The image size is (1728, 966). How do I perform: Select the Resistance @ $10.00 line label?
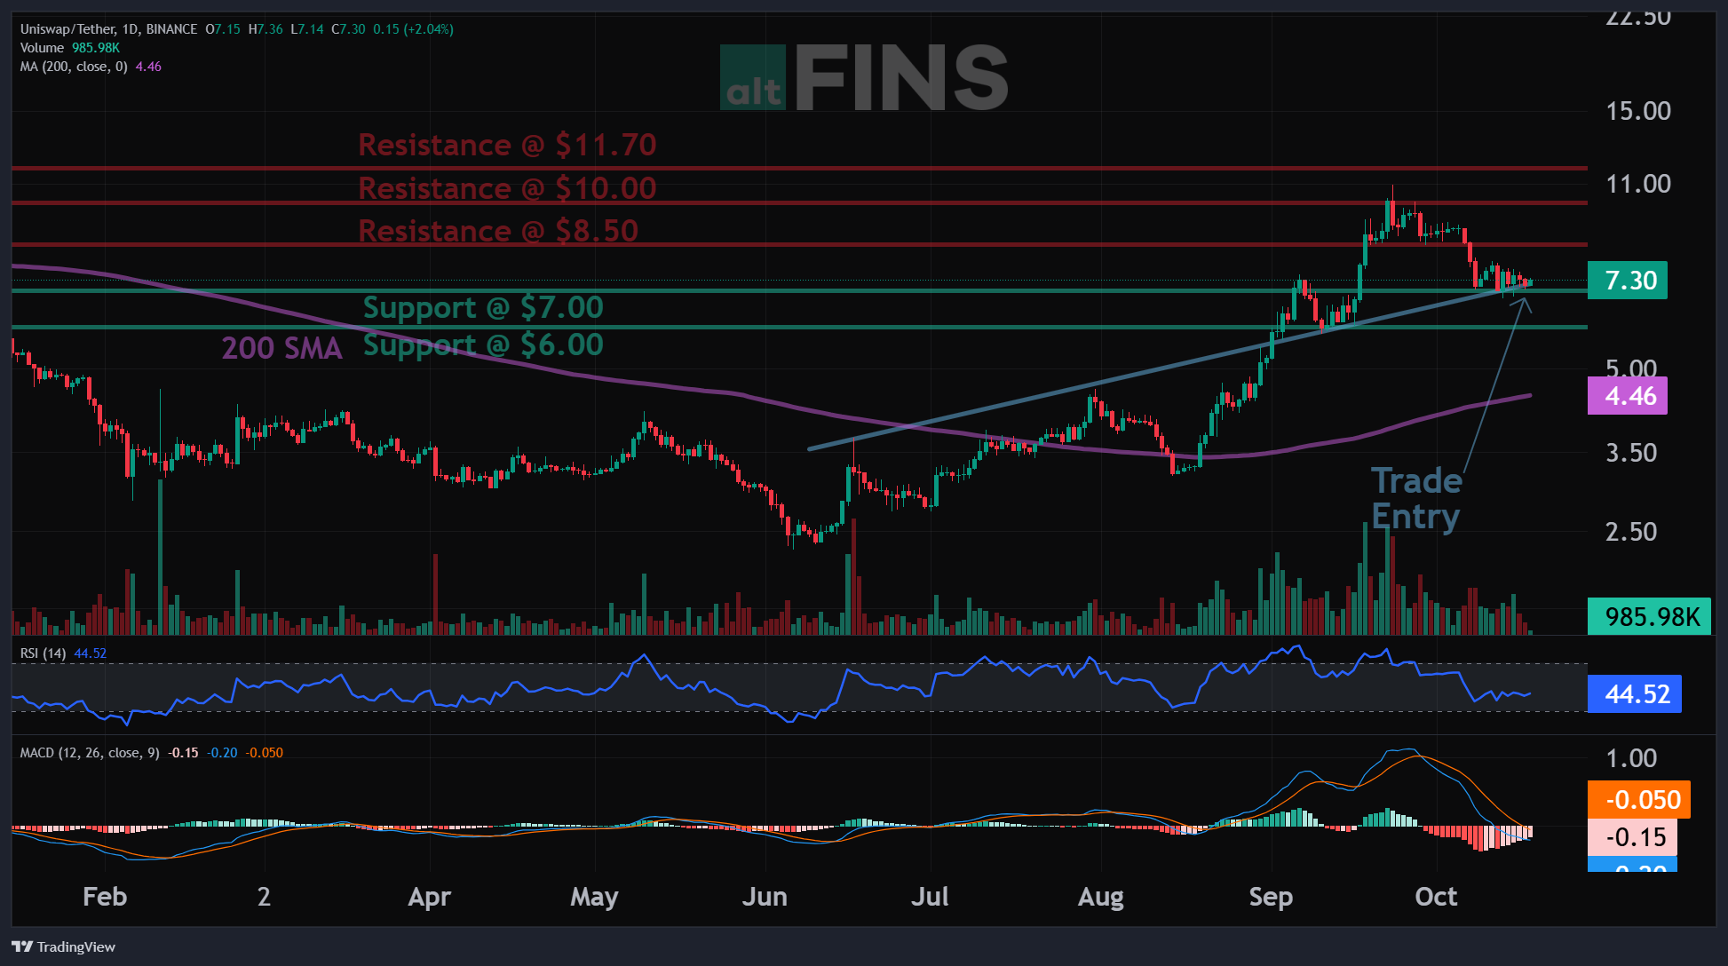tap(507, 188)
